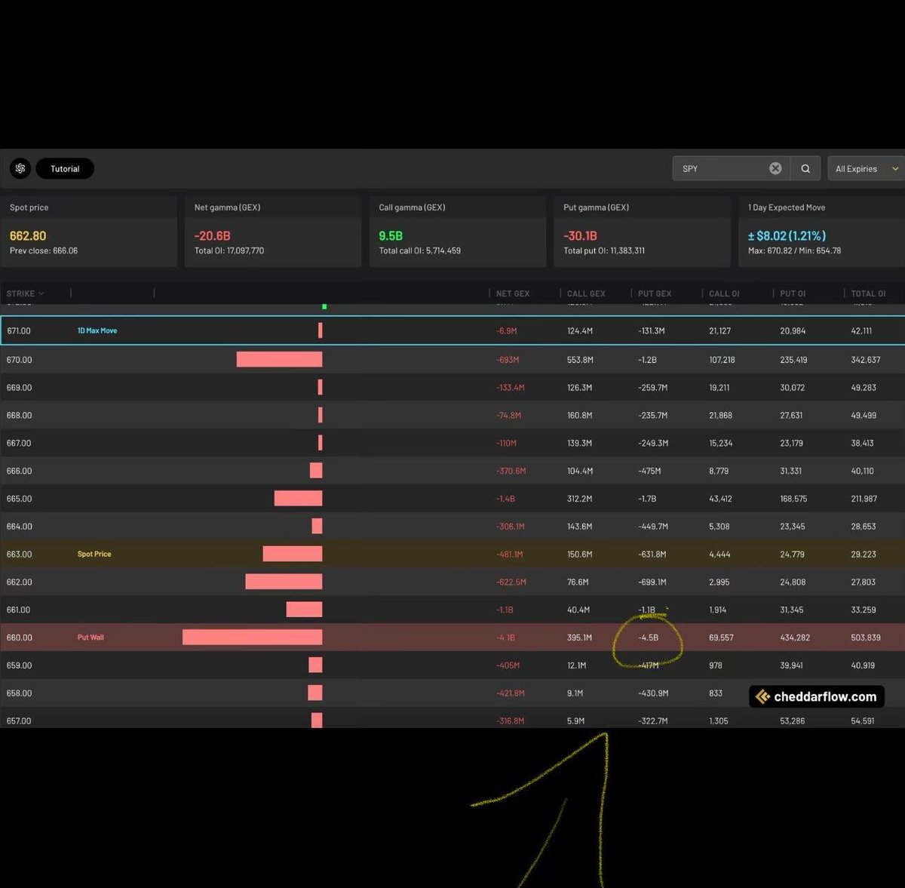Click the -1.4B net GEX cell
Viewport: 905px width, 888px height.
coord(505,499)
